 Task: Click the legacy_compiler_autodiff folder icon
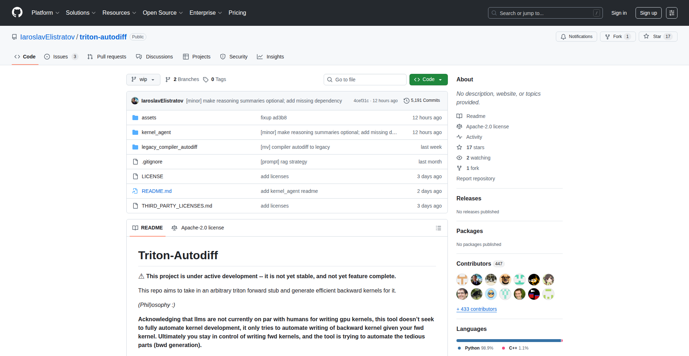click(135, 147)
